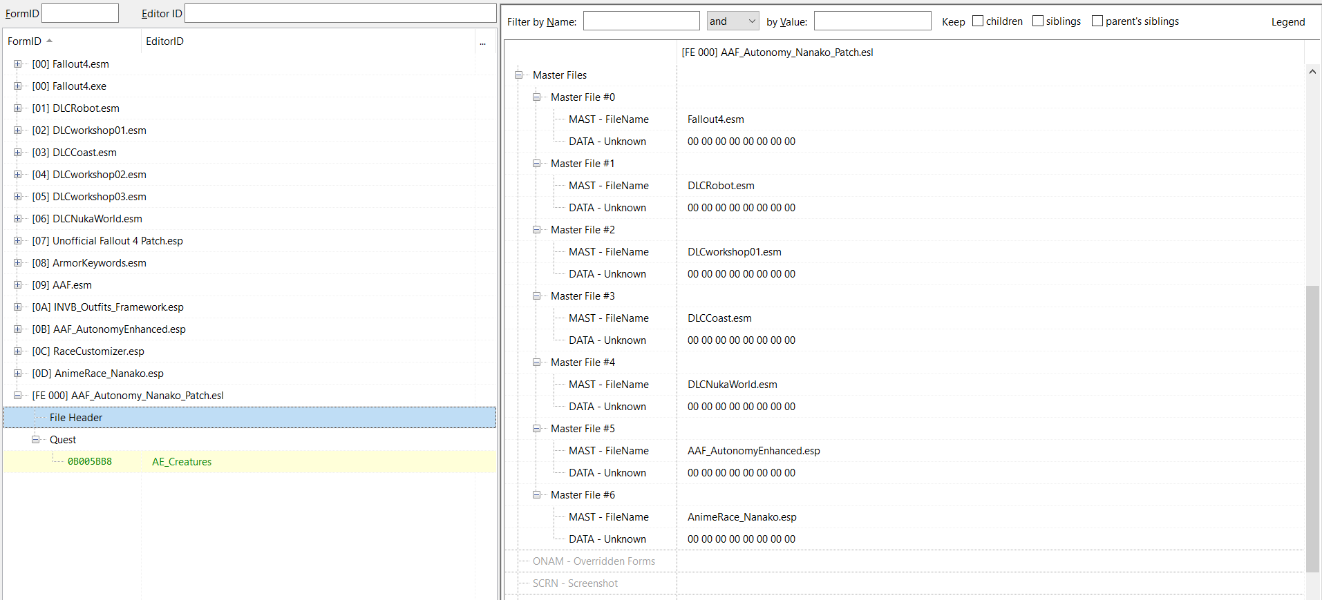Collapse the Master File #4 entry
The width and height of the screenshot is (1322, 600).
[536, 362]
